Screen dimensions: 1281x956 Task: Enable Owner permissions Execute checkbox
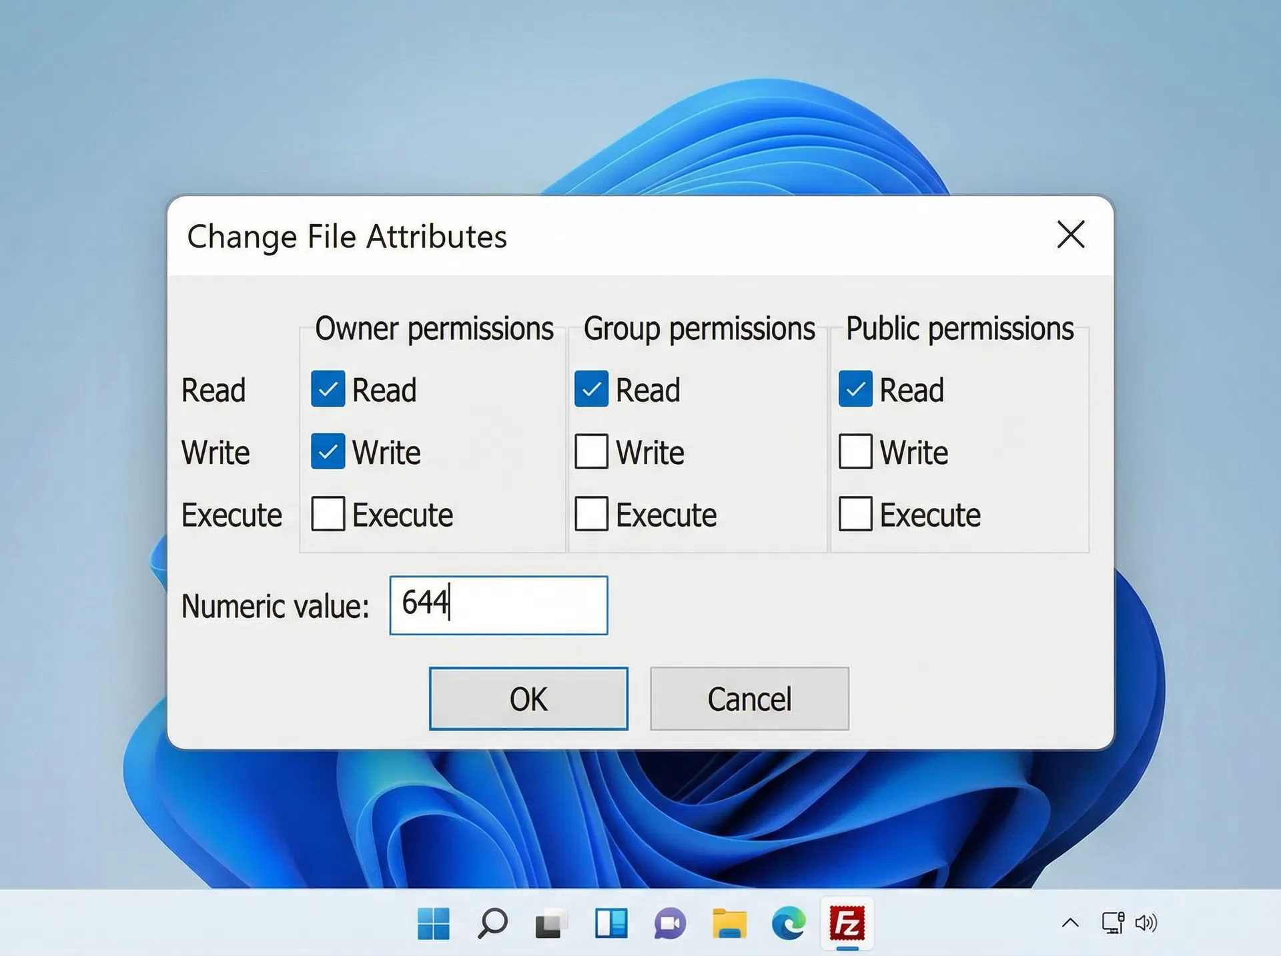pyautogui.click(x=328, y=513)
